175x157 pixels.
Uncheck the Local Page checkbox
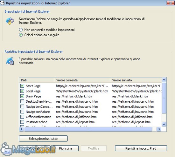pos(22,91)
